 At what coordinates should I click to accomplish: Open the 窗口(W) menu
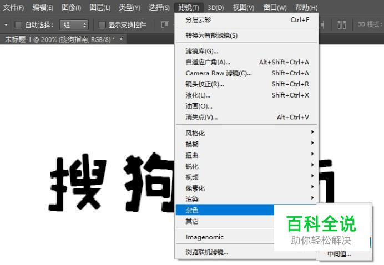tap(275, 8)
